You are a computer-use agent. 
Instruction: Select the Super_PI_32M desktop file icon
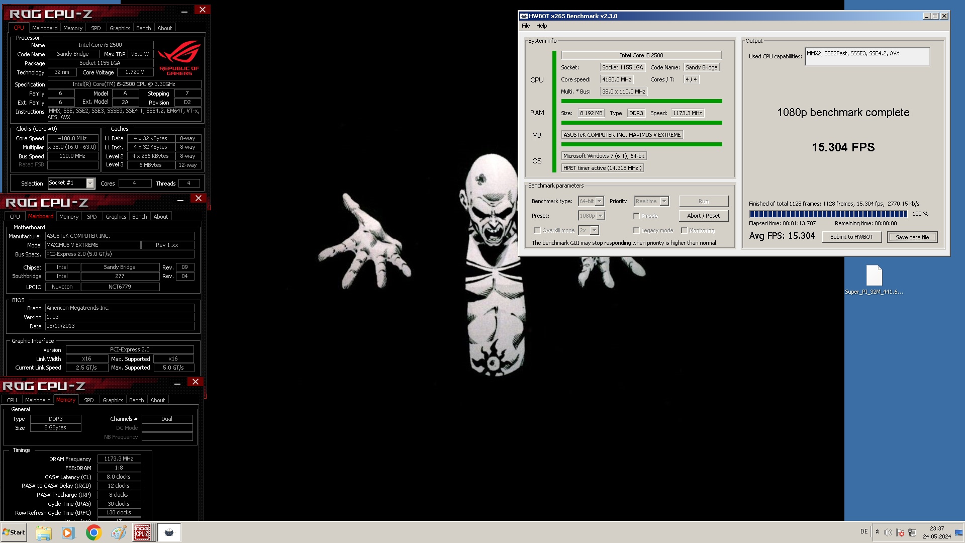pos(874,280)
